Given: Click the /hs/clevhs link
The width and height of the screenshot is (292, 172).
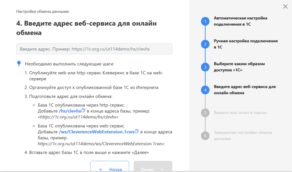Looking at the screenshot, I should [70, 111].
